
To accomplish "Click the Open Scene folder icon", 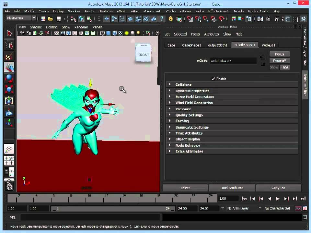I will [x=51, y=19].
